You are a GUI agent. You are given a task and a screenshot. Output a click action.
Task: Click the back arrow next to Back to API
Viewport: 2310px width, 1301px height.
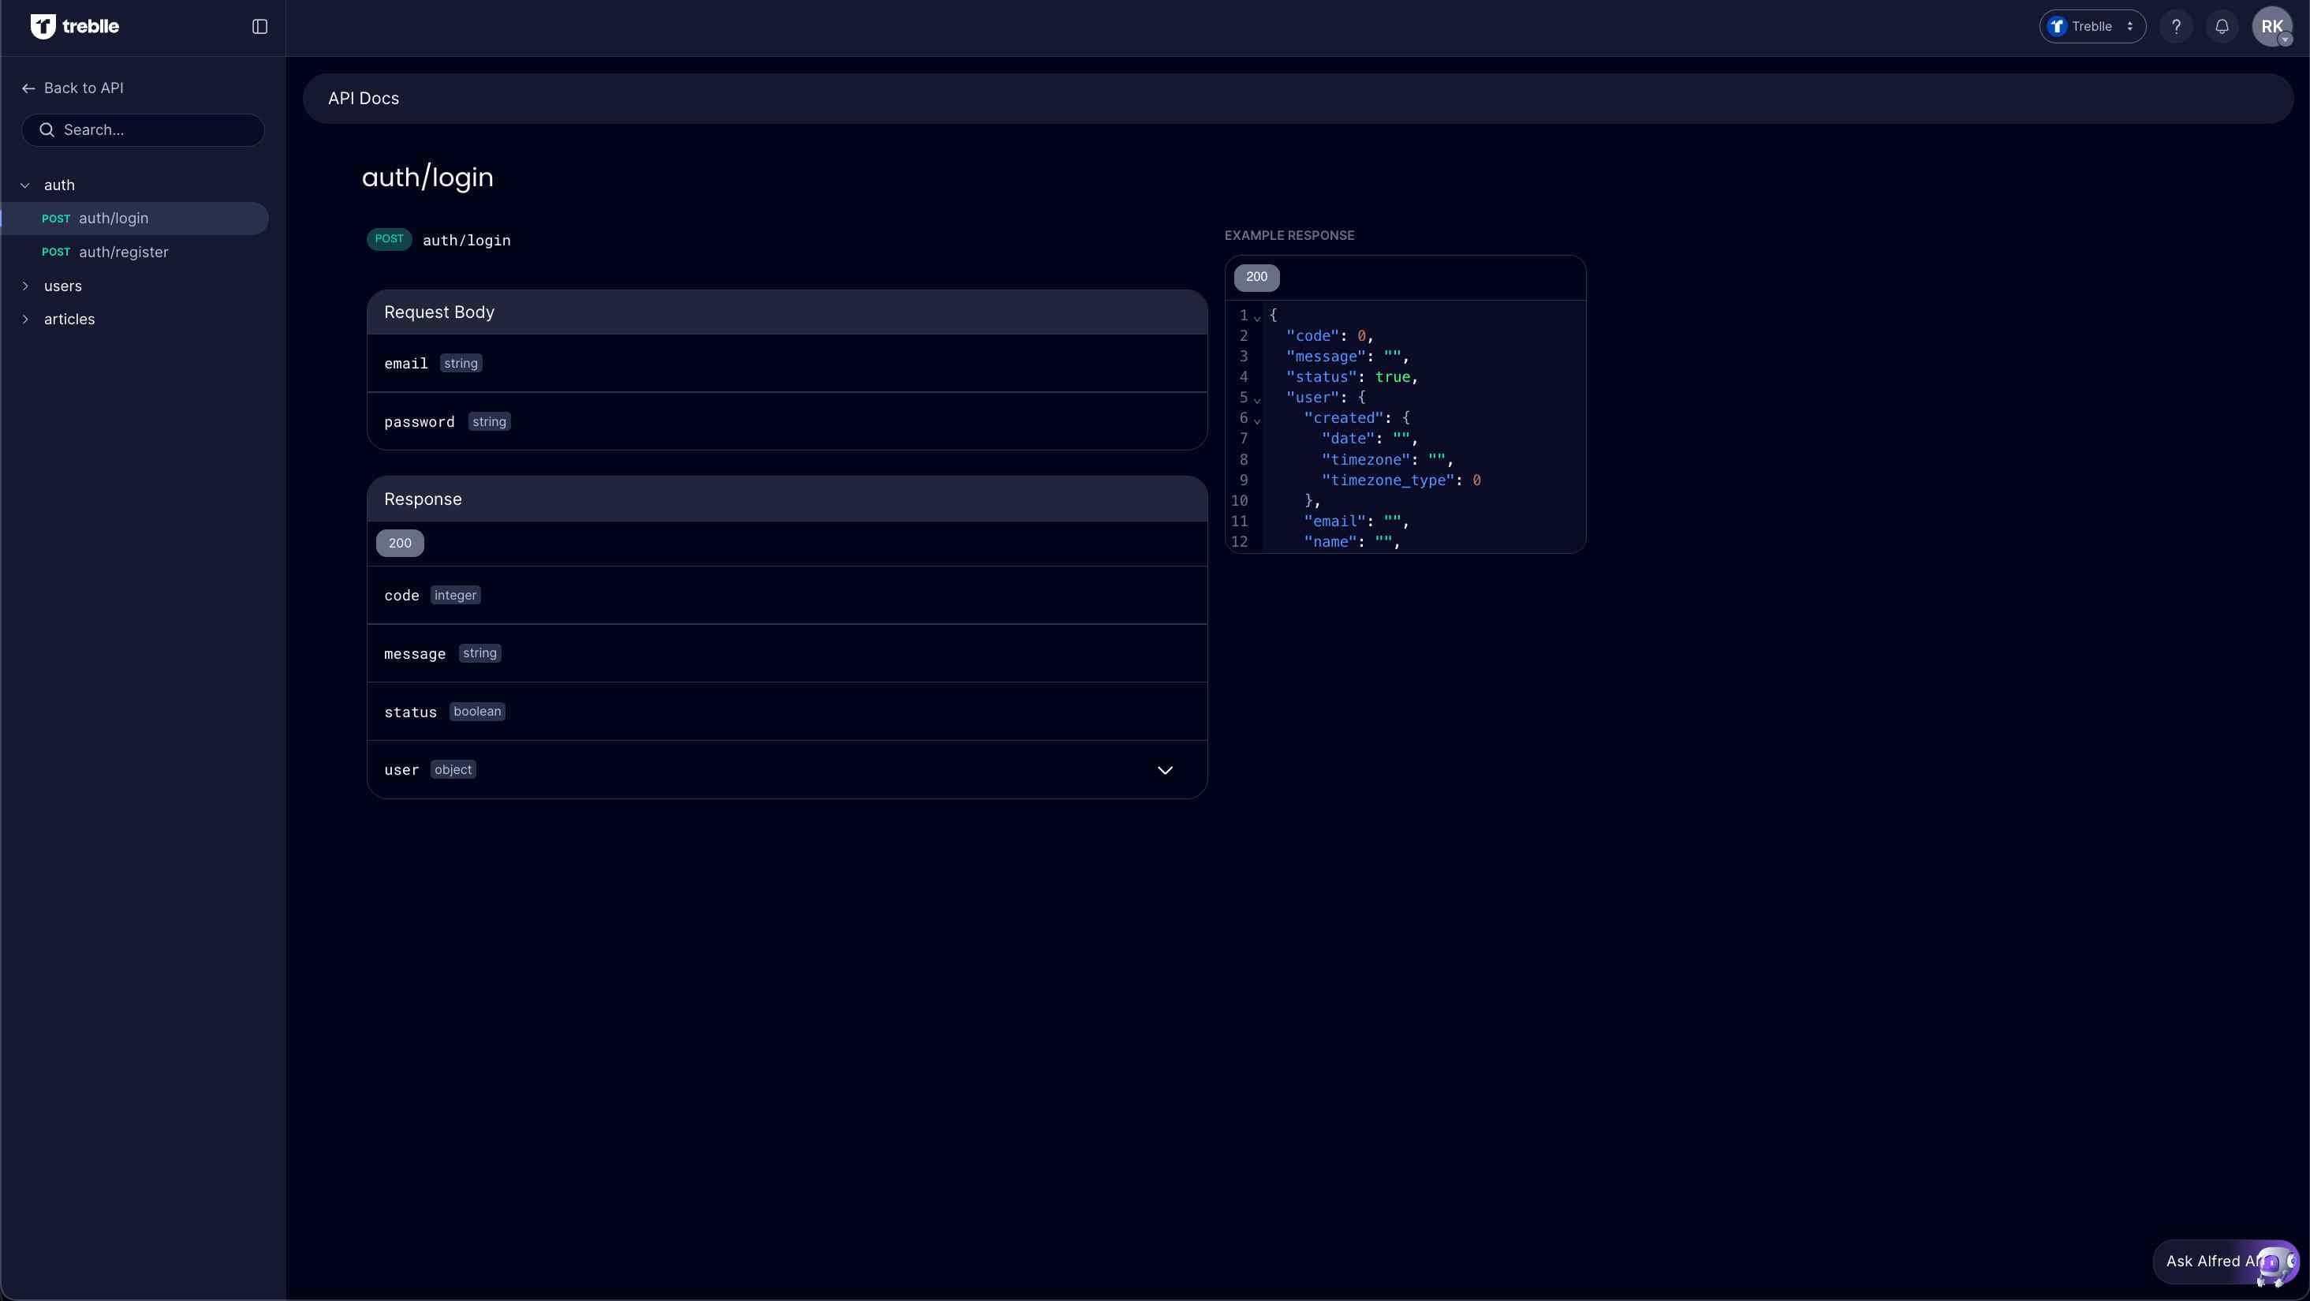pyautogui.click(x=28, y=88)
